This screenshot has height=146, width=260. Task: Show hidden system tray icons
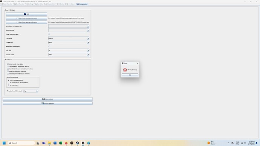pos(228,143)
